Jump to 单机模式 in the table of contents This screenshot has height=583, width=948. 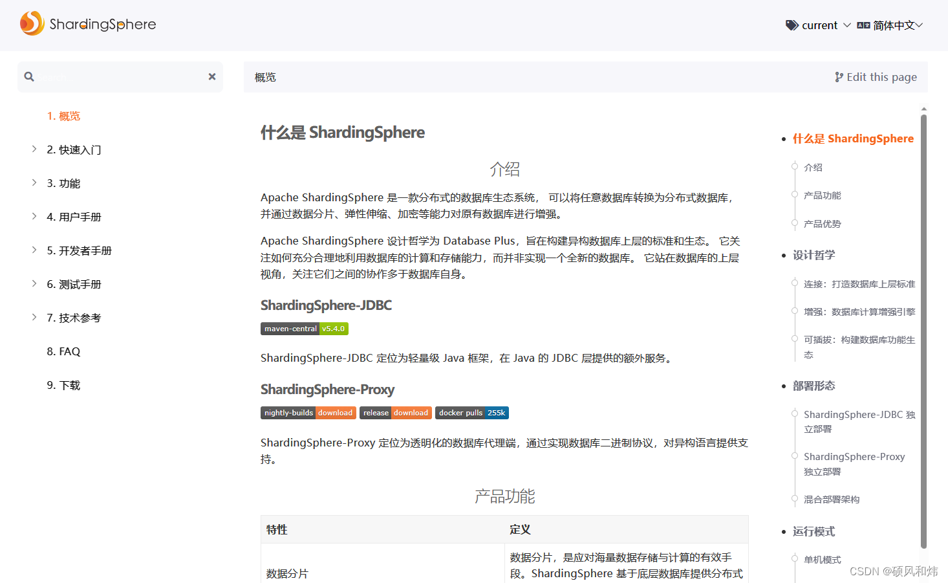pyautogui.click(x=822, y=560)
